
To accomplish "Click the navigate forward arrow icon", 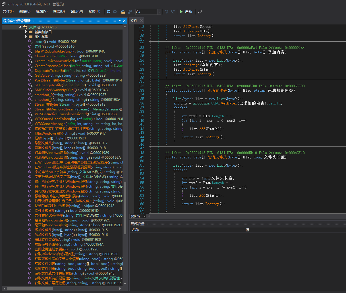I will click(115, 12).
